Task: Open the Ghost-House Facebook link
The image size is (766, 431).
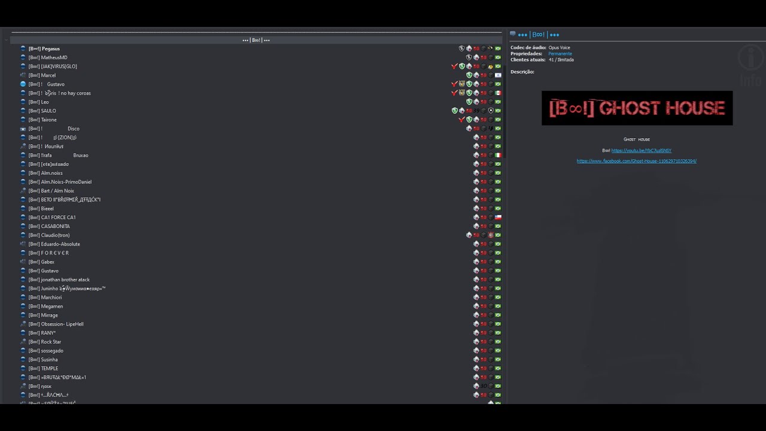Action: click(636, 161)
